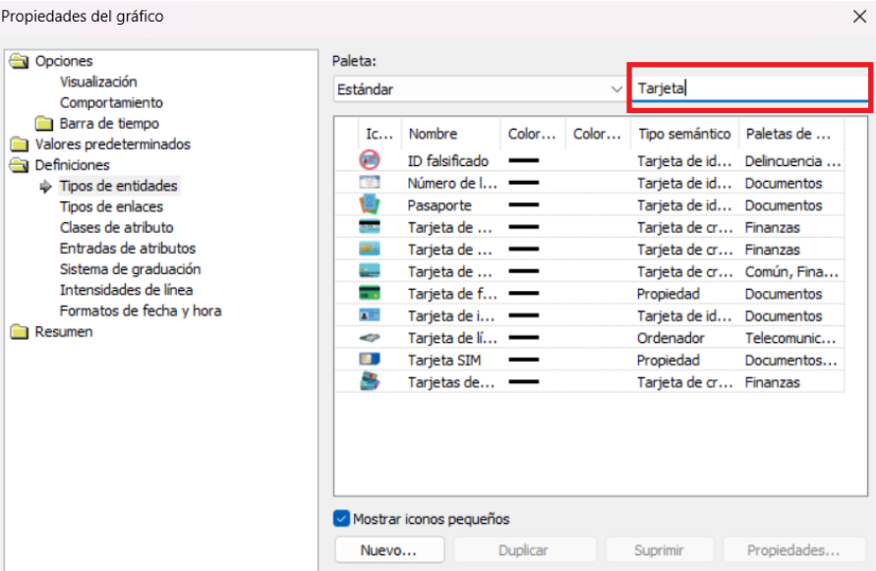Select the Tarjeta de lí... icon
Image resolution: width=876 pixels, height=571 pixels.
point(370,338)
